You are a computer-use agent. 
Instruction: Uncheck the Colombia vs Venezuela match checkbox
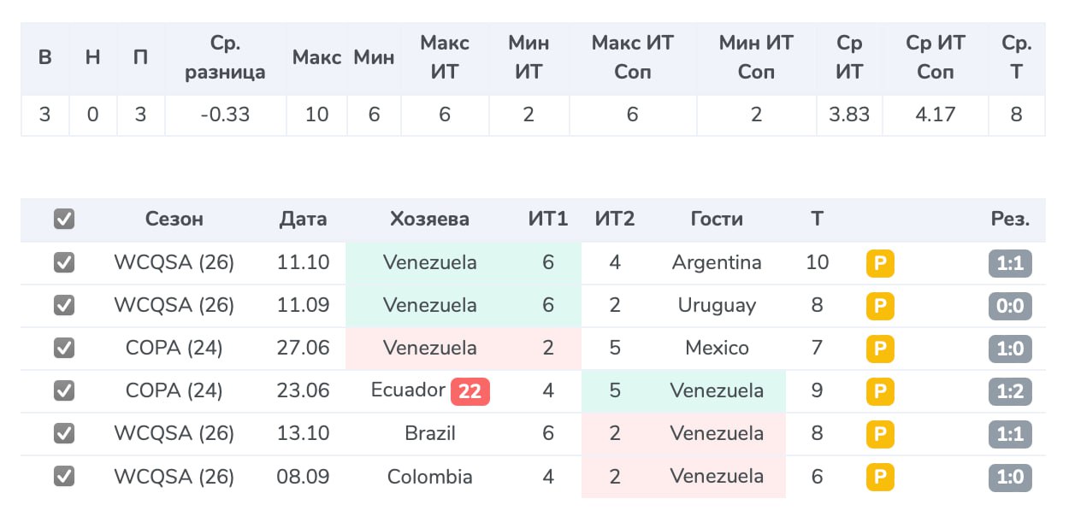point(64,477)
